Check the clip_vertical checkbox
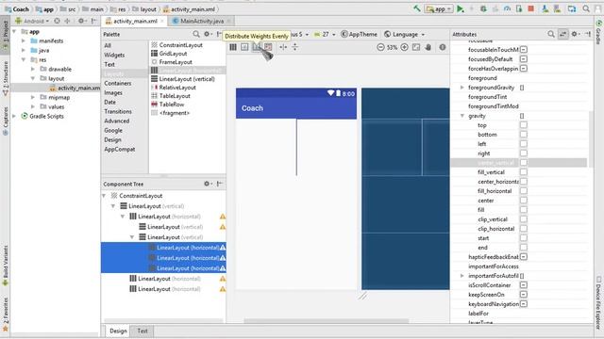Viewport: 604px width, 339px height. coord(524,219)
